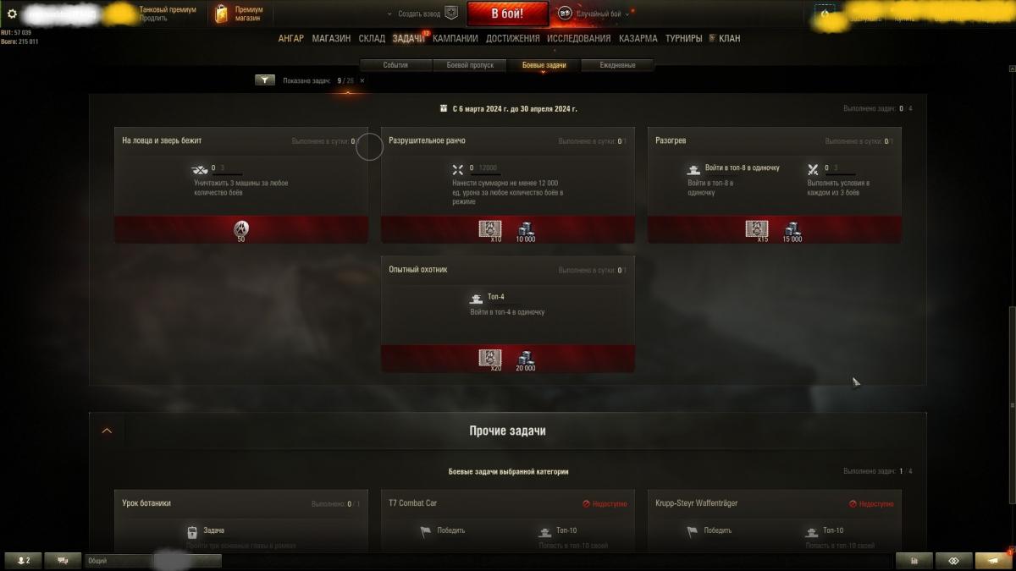Open the contacts icon in the bottom bar
Image resolution: width=1016 pixels, height=571 pixels.
point(24,560)
